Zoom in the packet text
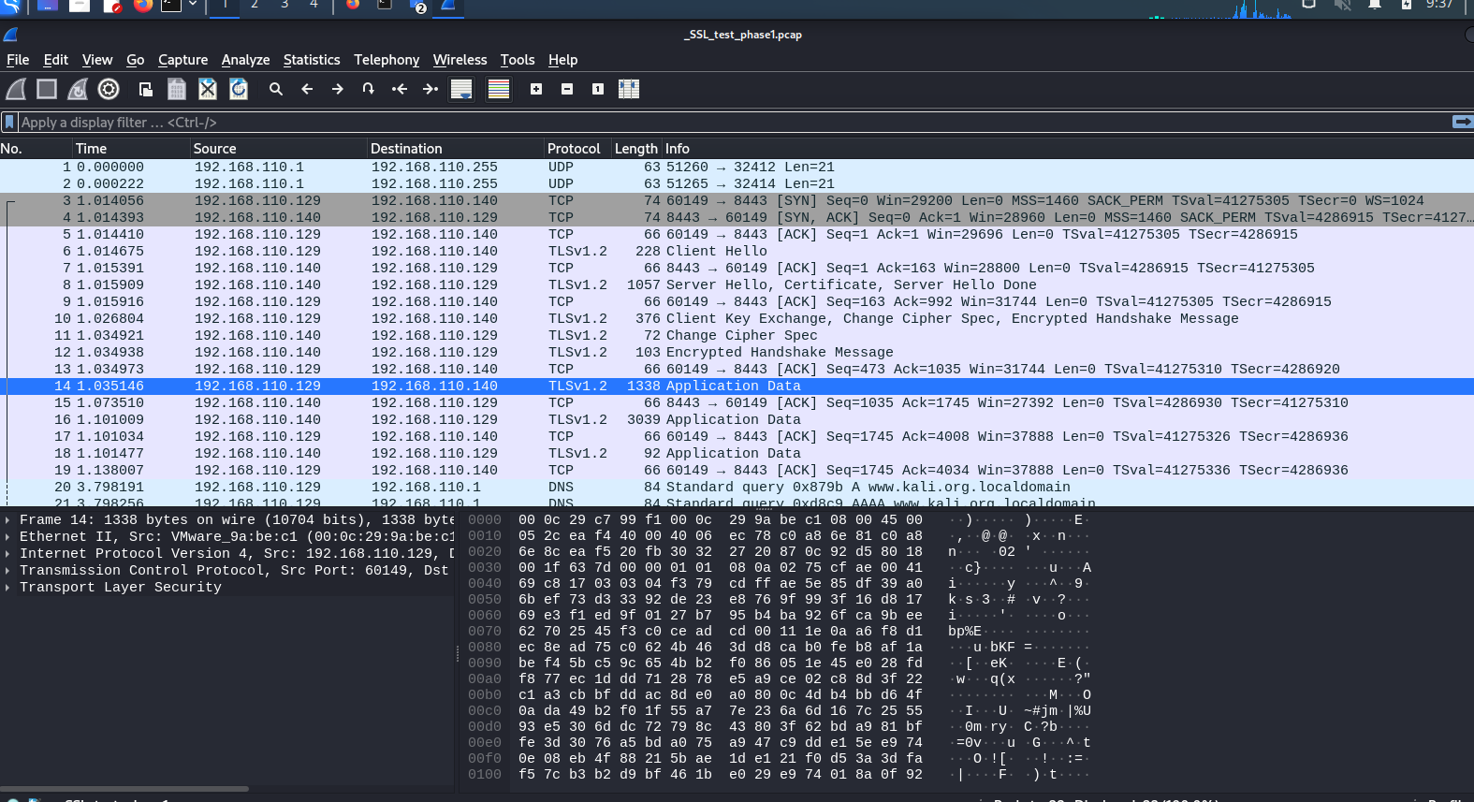 (x=536, y=89)
